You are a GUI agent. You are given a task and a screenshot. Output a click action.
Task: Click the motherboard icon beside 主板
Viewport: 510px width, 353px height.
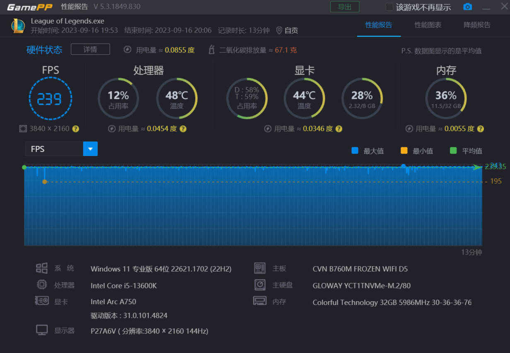click(x=260, y=268)
